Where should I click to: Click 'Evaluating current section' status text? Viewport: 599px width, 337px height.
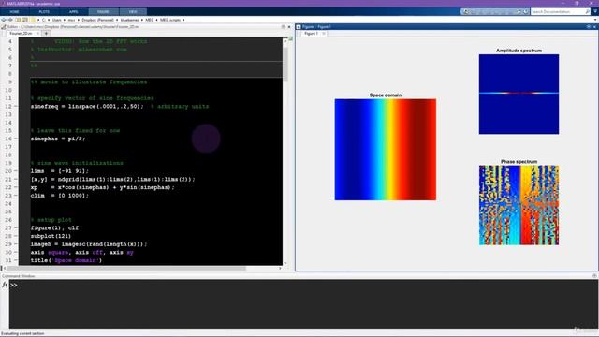22,333
